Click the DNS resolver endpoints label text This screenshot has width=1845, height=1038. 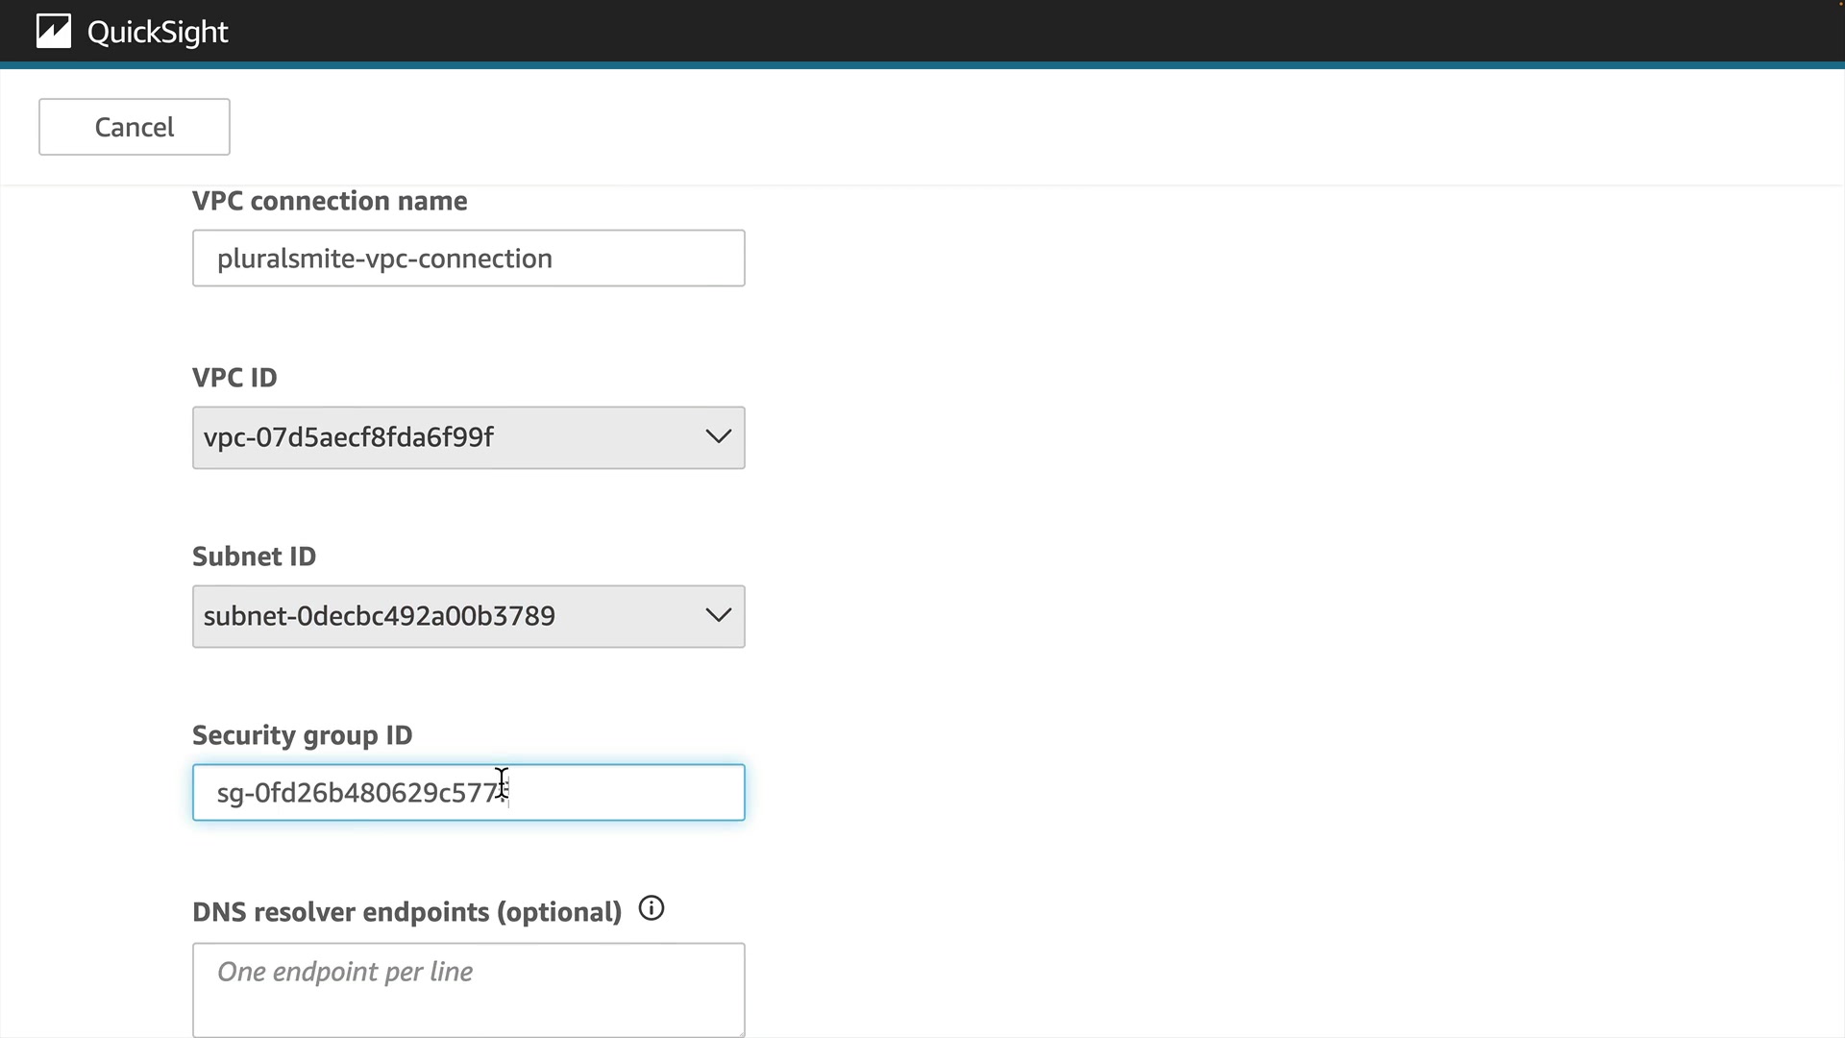pos(406,912)
